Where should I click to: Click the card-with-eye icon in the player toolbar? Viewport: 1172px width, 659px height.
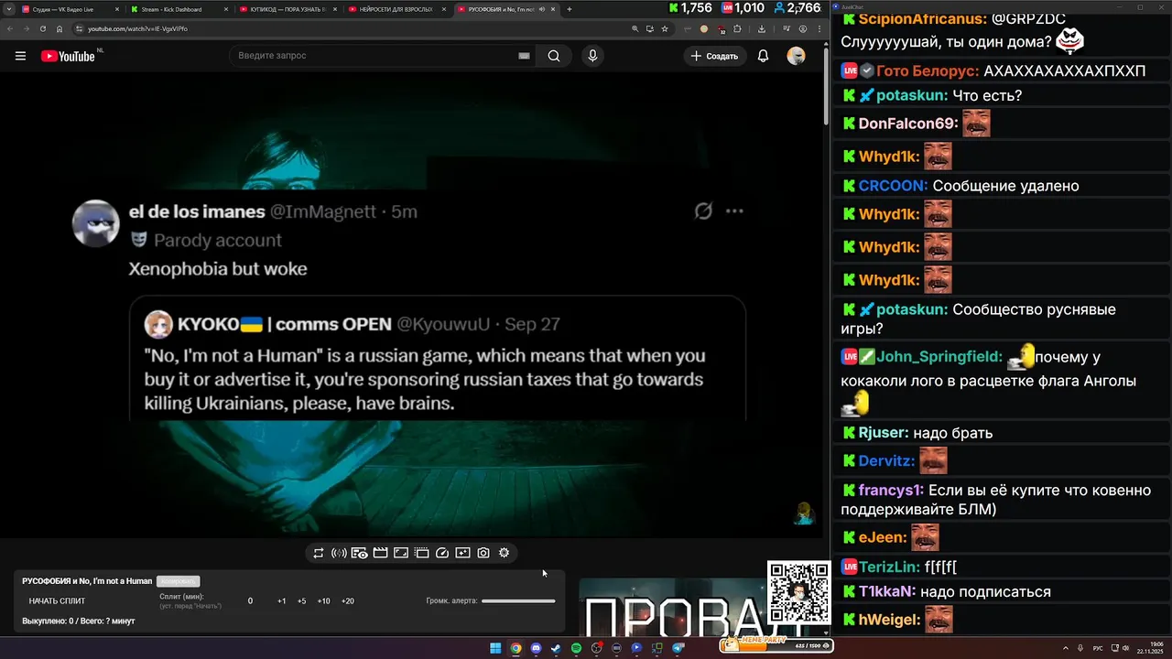point(359,553)
